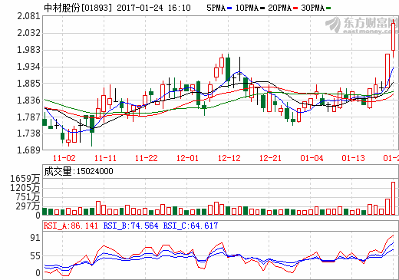Select the 297万 volume axis label
The height and width of the screenshot is (280, 399).
[x=28, y=206]
